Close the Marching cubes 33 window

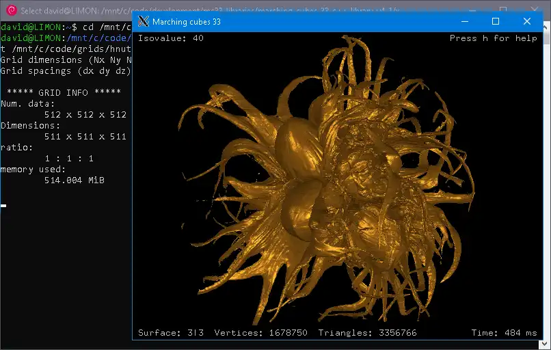coord(527,21)
